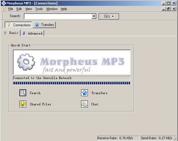Expand the Search box dropdown arrow

(x=94, y=16)
